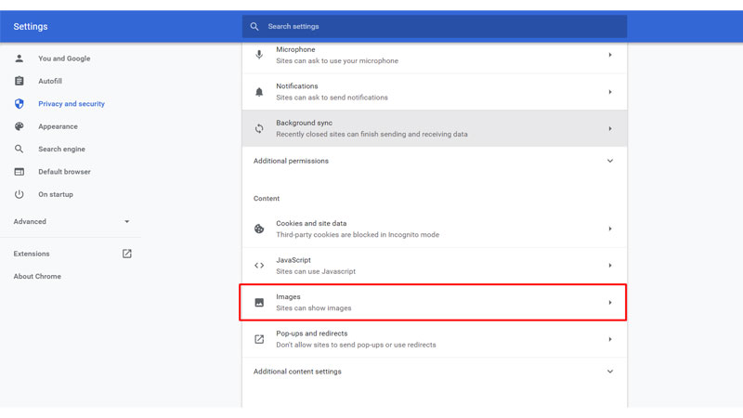743x418 pixels.
Task: Focus the Search settings field
Action: [x=435, y=27]
